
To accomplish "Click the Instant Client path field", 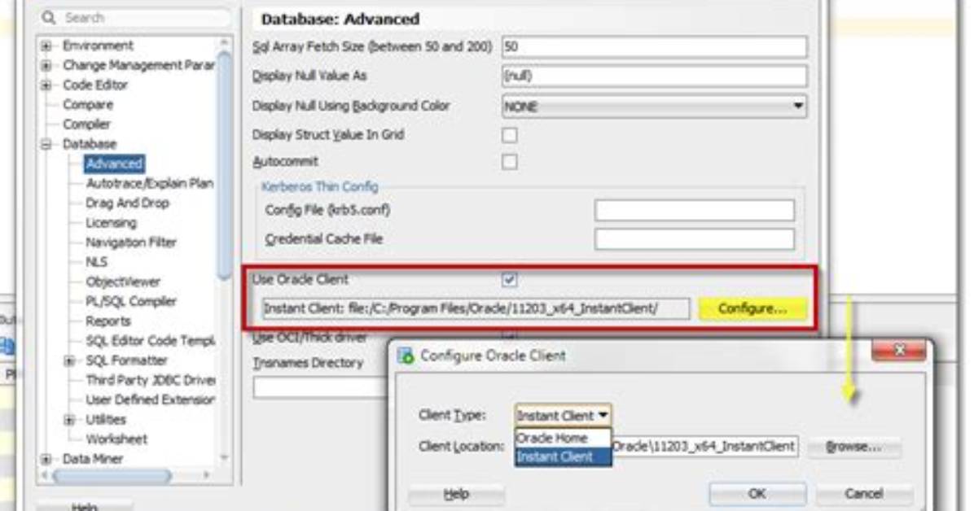I will tap(476, 308).
